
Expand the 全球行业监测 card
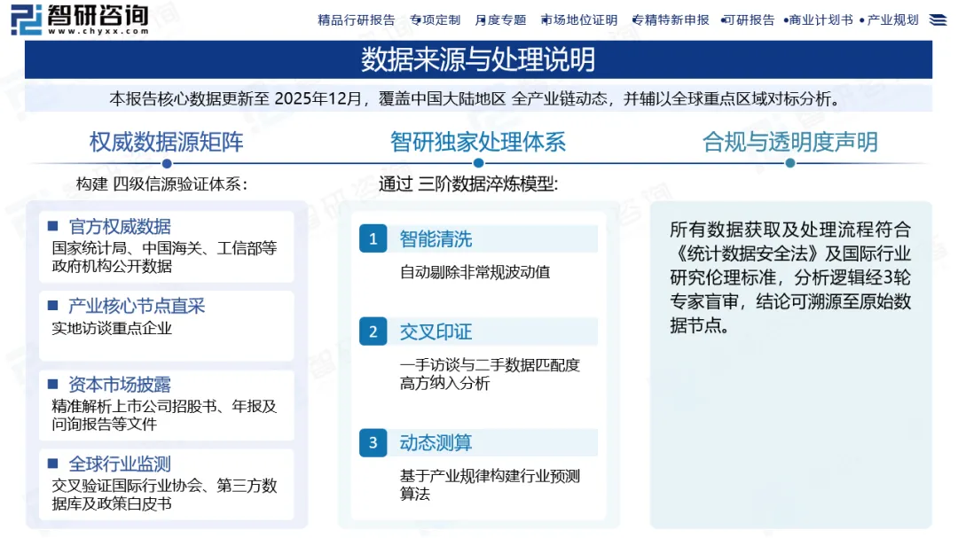[166, 483]
